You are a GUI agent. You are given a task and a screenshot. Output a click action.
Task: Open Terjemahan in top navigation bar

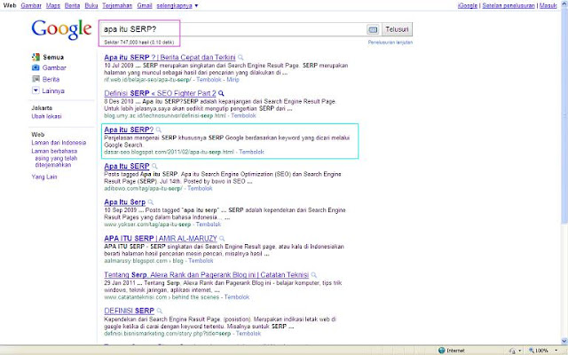pos(117,6)
